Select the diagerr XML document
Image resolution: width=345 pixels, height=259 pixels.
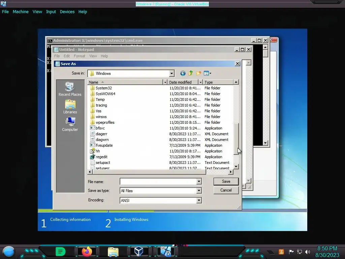101,134
